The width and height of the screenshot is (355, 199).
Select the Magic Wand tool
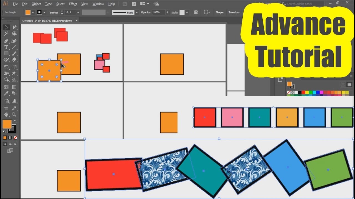[6, 34]
